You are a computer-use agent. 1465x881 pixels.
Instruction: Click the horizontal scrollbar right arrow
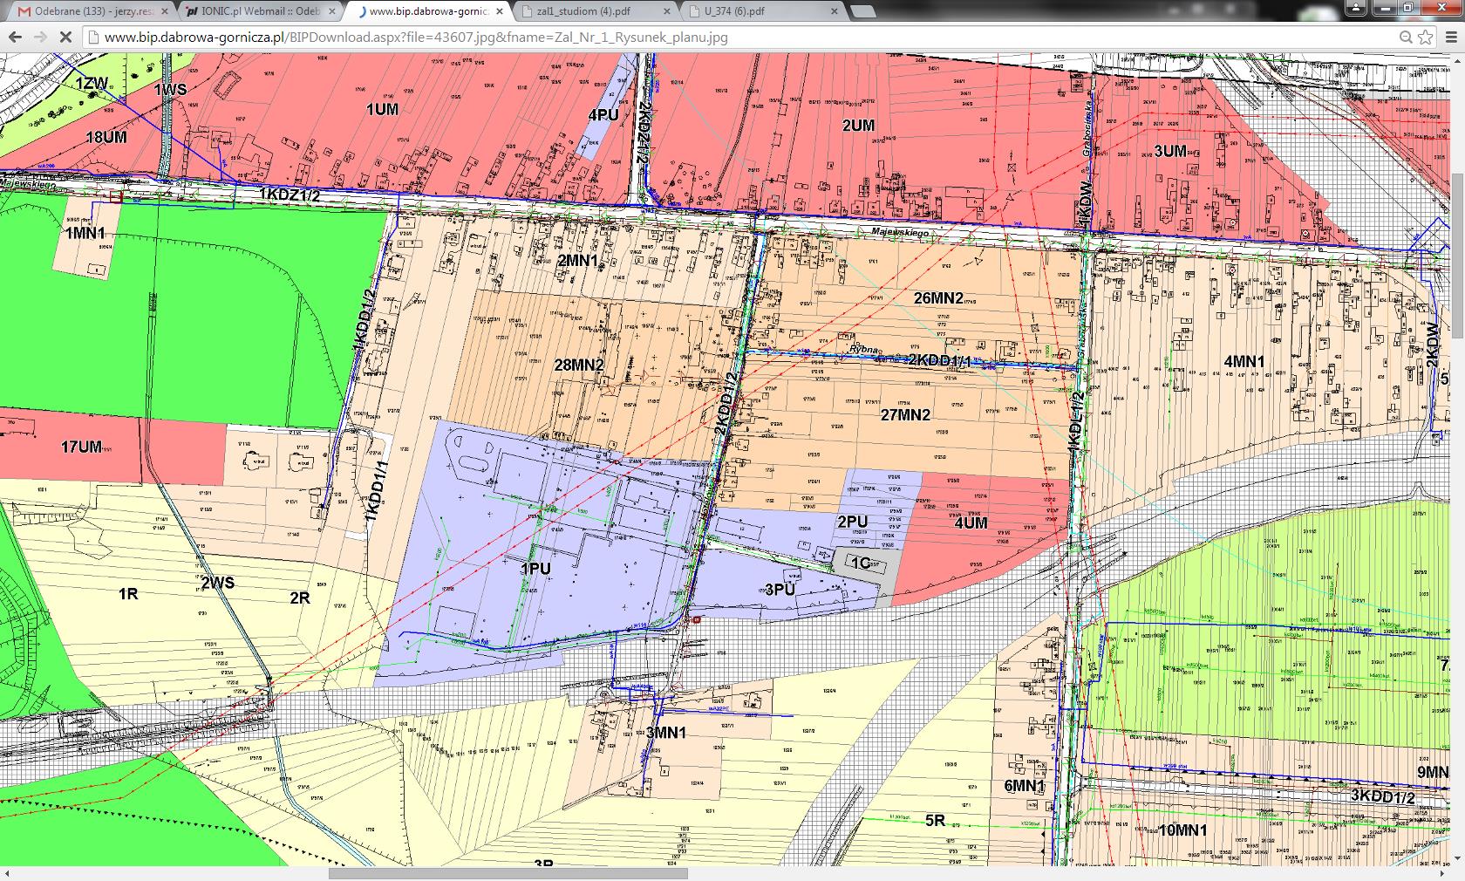pyautogui.click(x=1443, y=873)
